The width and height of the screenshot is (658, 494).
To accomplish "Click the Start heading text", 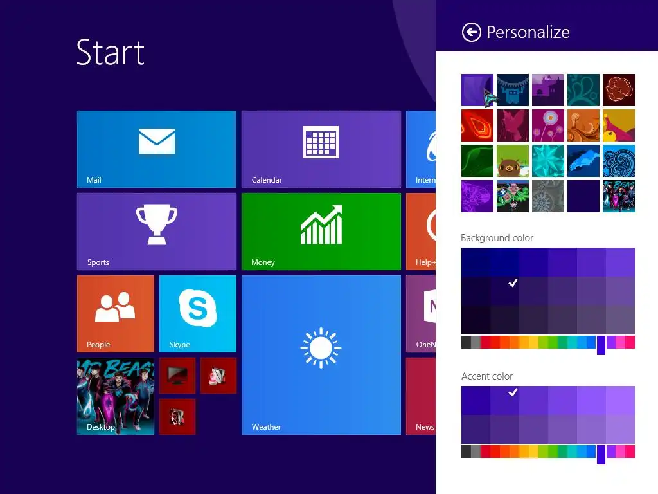I will 111,53.
